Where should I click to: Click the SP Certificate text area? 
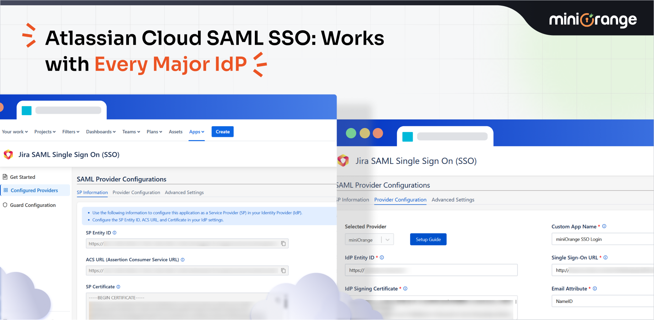pos(187,306)
